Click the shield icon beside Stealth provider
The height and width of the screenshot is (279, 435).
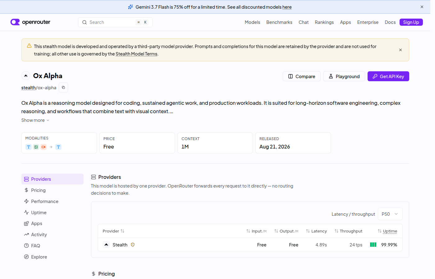click(133, 245)
